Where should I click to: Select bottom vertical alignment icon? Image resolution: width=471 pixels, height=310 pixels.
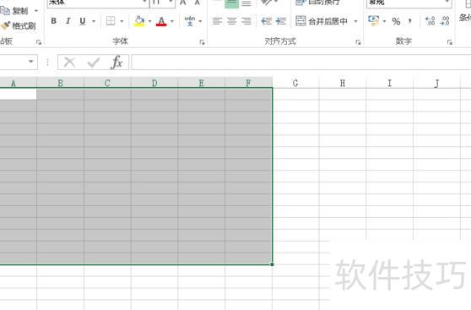pyautogui.click(x=246, y=3)
